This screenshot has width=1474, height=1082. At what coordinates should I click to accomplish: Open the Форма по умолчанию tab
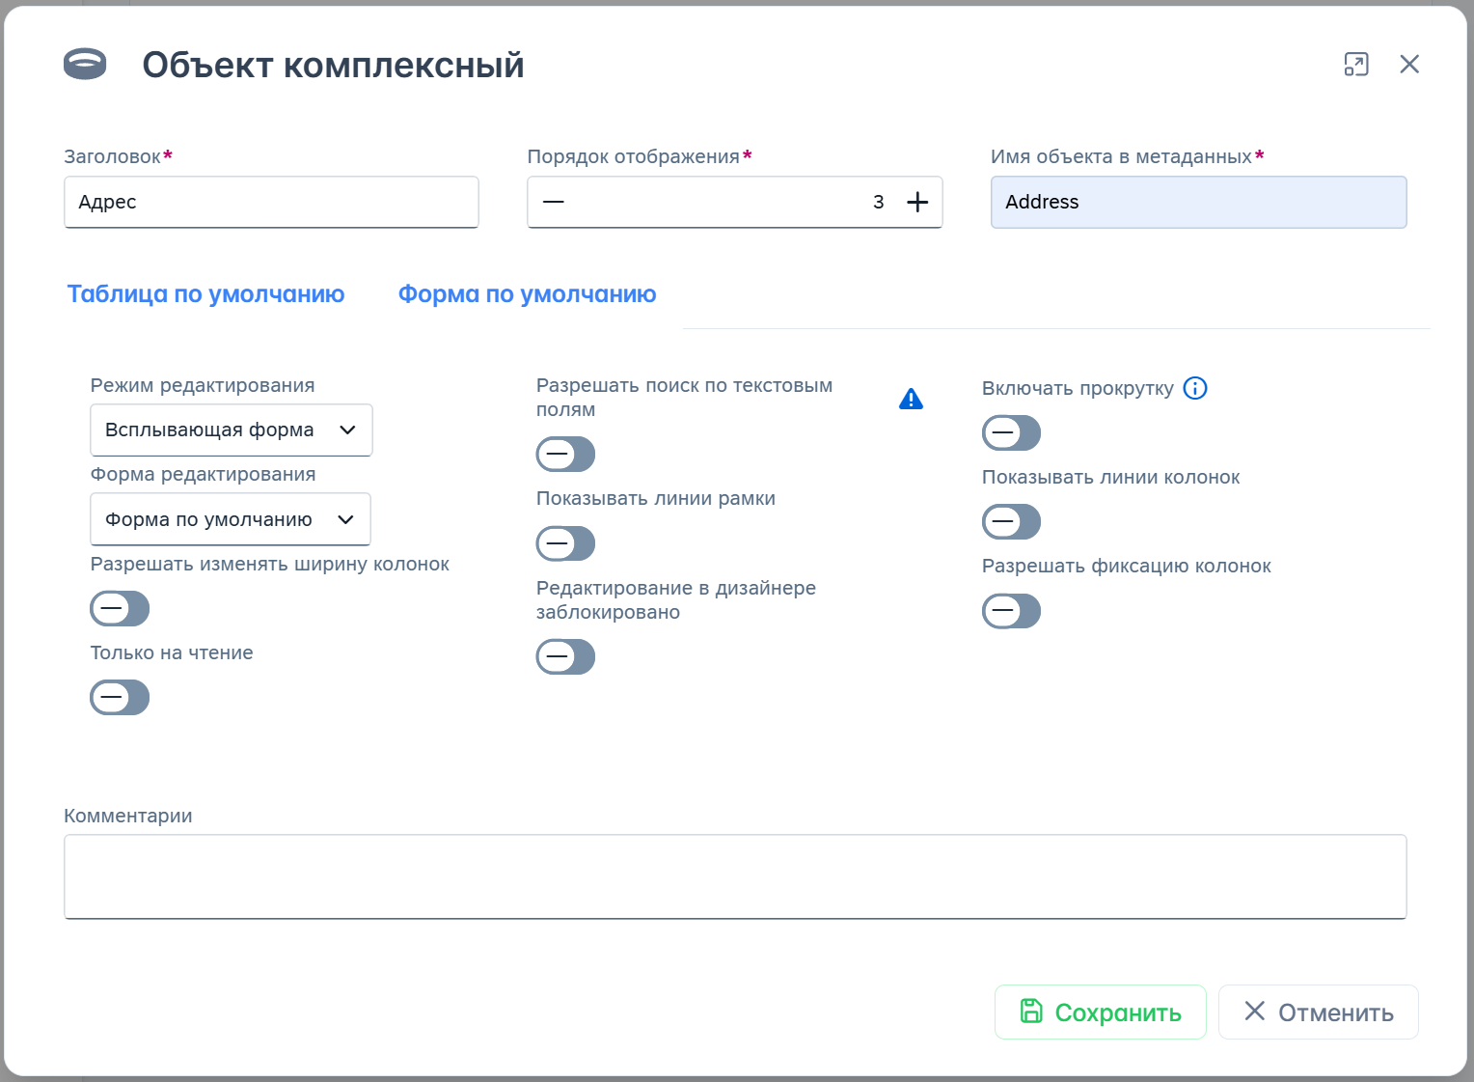pyautogui.click(x=527, y=294)
